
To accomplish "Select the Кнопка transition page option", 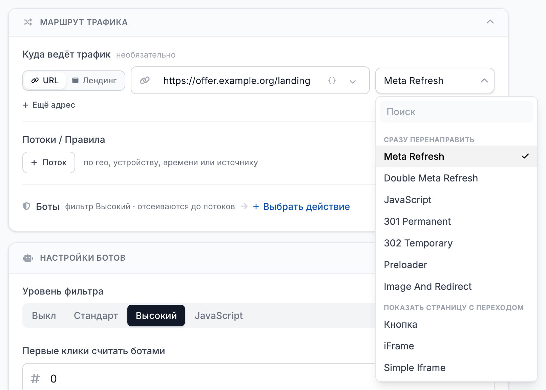I will [x=457, y=324].
